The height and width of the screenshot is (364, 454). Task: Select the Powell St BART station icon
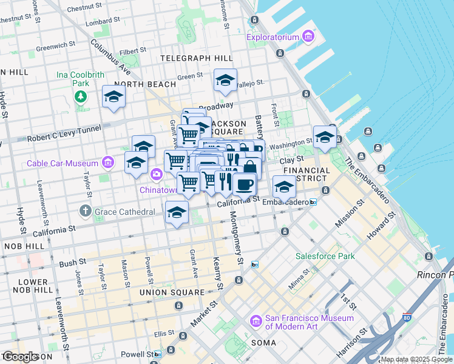[x=158, y=354]
